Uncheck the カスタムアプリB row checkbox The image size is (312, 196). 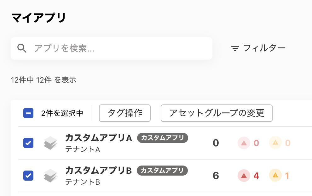28,176
